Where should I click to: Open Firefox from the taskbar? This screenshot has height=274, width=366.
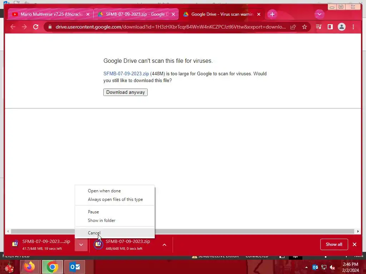click(x=29, y=267)
